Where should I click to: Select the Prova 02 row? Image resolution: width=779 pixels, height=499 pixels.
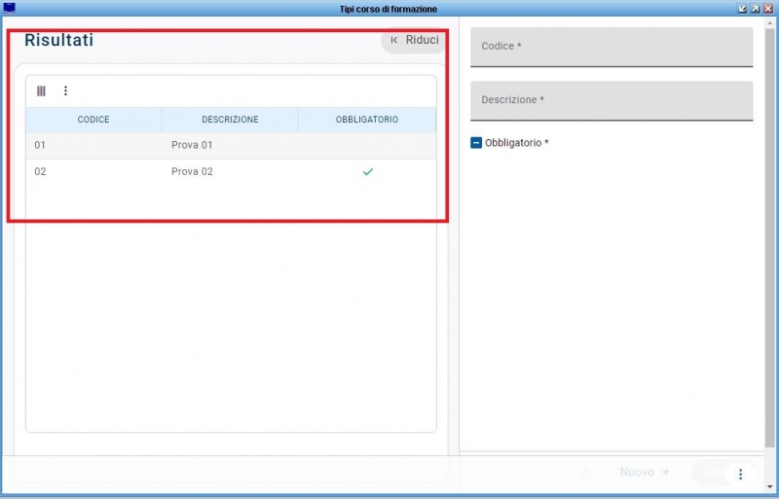(231, 172)
